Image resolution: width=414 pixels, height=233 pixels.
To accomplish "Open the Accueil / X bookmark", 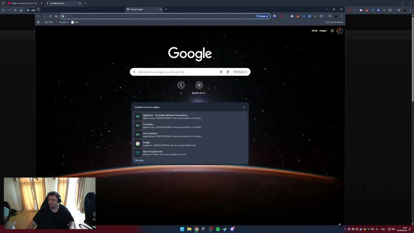I will [x=62, y=22].
